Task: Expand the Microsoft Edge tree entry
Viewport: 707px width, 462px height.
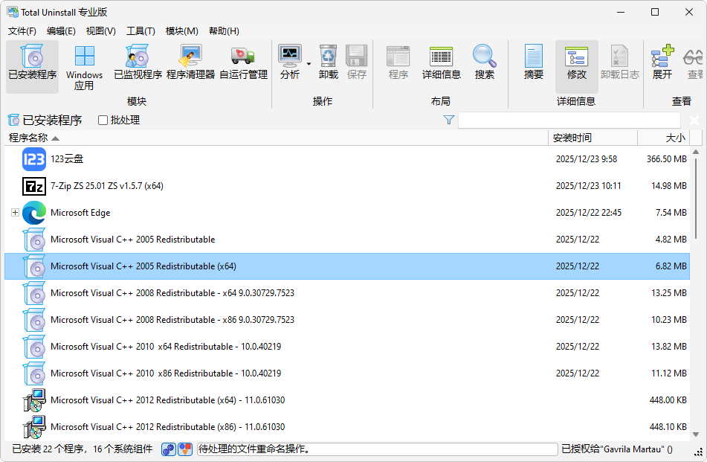Action: 15,213
